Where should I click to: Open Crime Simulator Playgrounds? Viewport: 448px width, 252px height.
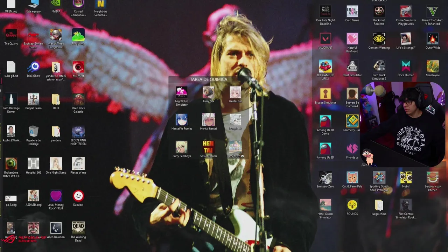coord(406,12)
